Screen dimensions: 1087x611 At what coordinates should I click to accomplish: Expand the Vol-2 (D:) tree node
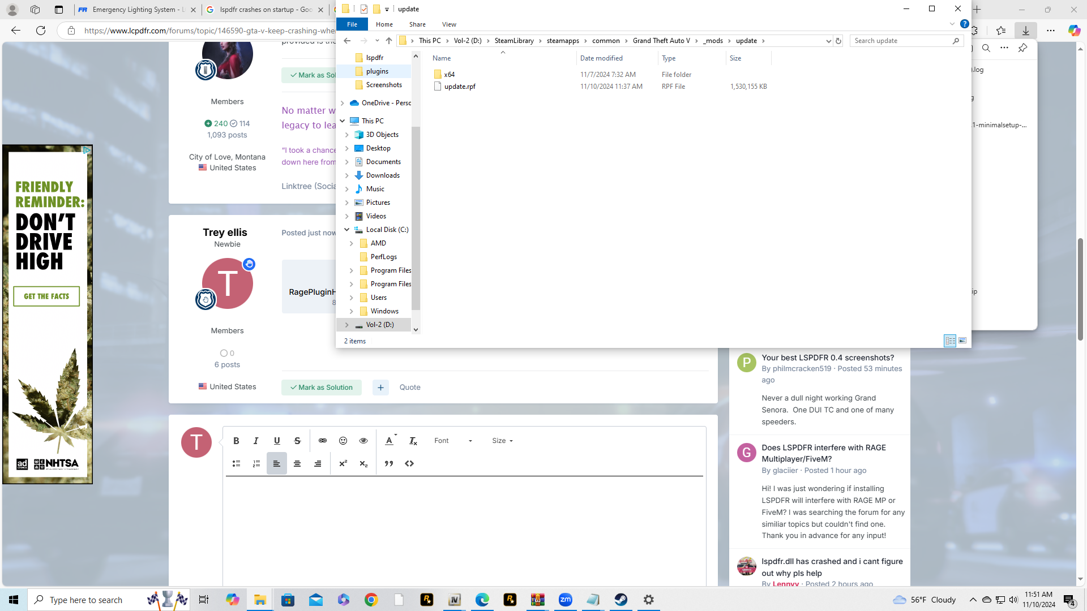pyautogui.click(x=347, y=325)
